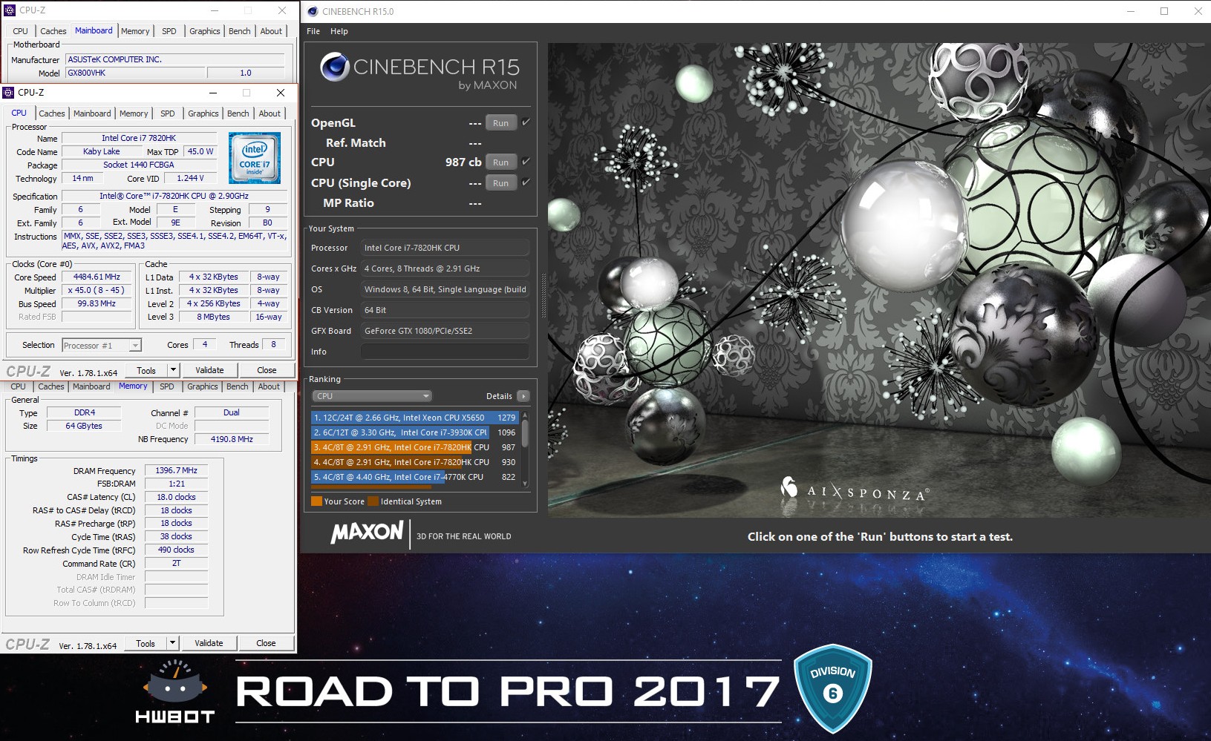Click the Tools button in Memory CPU-Z window
This screenshot has width=1211, height=741.
tap(146, 643)
